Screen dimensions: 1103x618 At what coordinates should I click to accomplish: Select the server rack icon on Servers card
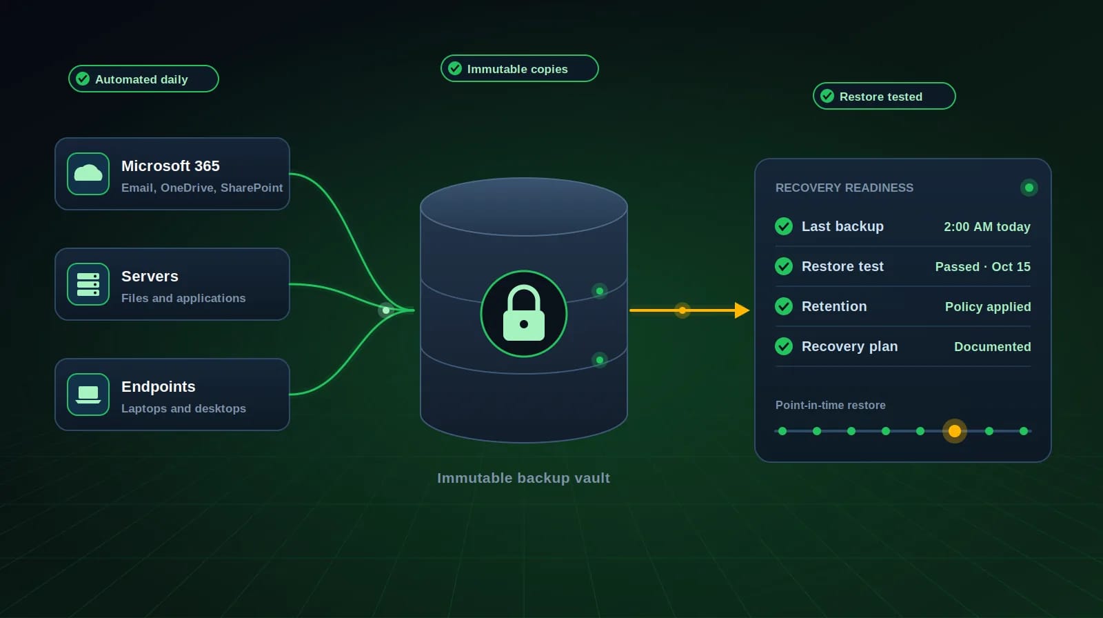pos(88,284)
